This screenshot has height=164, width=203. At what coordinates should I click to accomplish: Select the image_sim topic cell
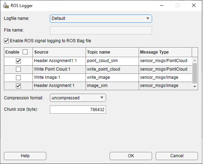pyautogui.click(x=112, y=86)
